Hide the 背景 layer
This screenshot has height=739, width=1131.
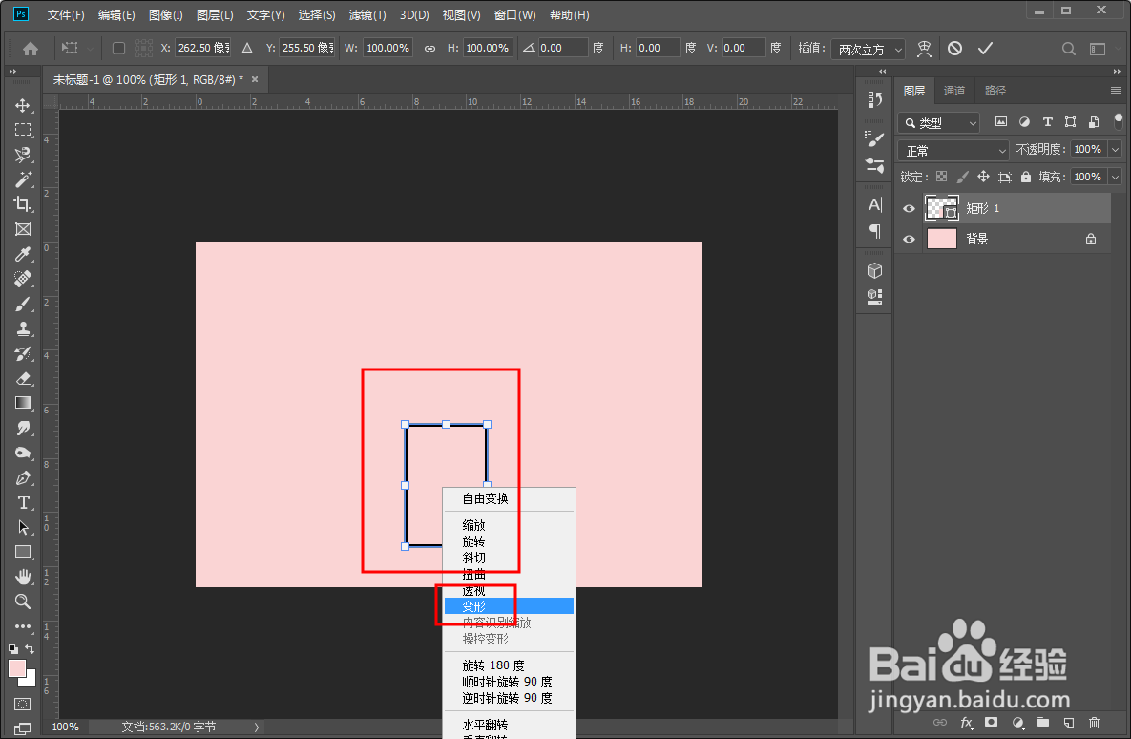click(909, 239)
